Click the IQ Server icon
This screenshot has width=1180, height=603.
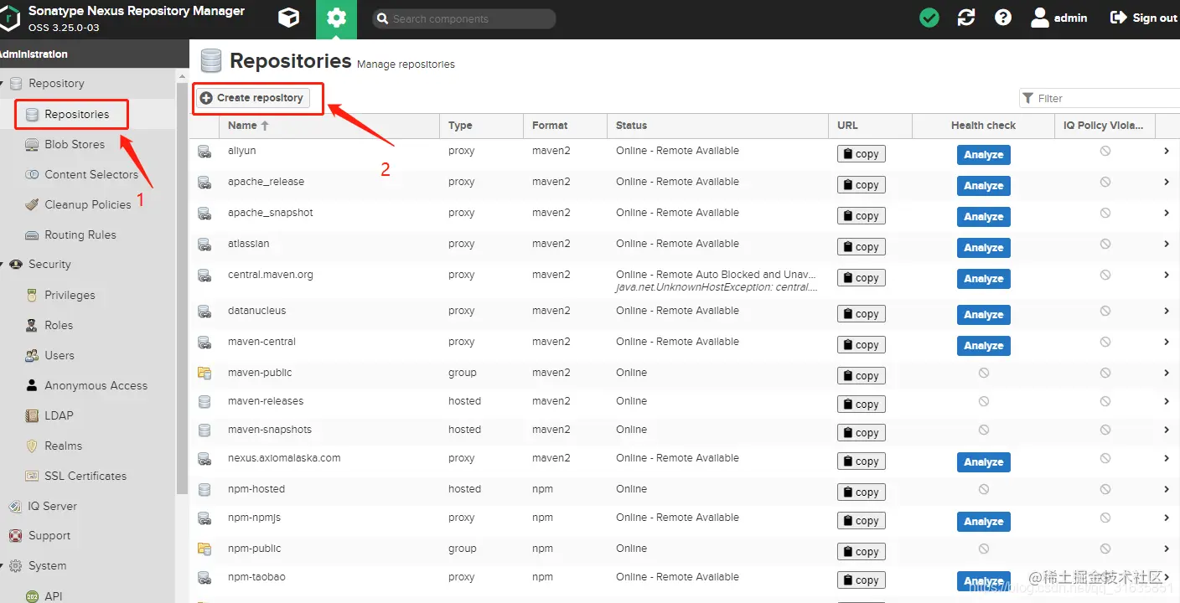coord(15,506)
